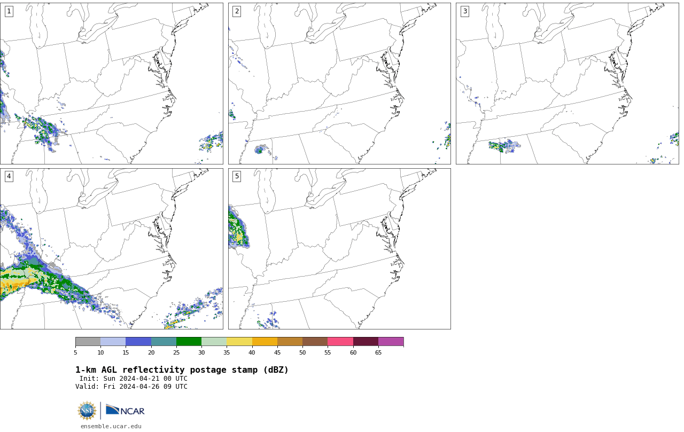
Task: Click the NSF logo
Action: click(x=87, y=411)
